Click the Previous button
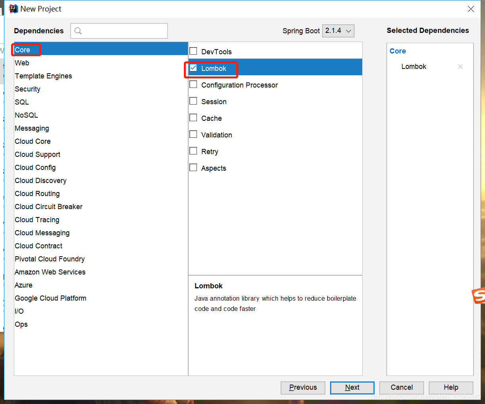 (x=303, y=388)
